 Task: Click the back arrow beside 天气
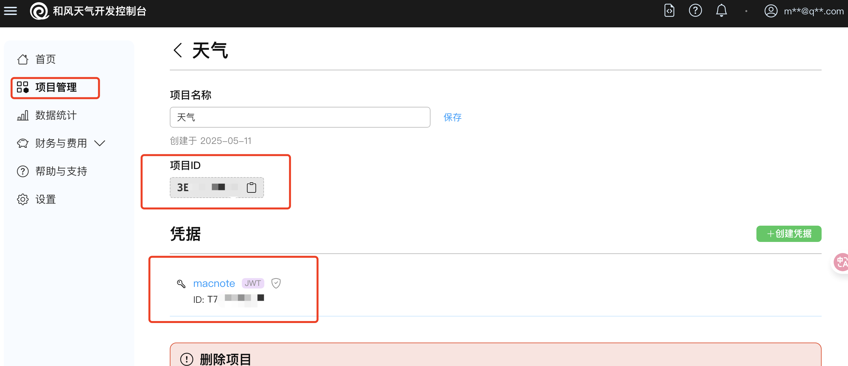click(178, 50)
